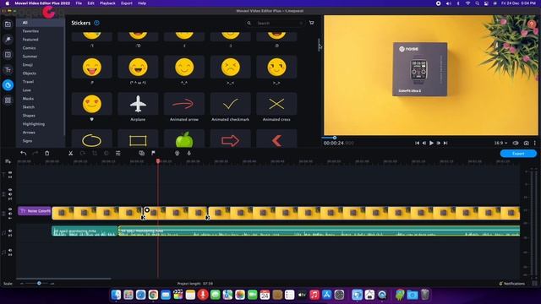Delete selected clip with trash icon
The width and height of the screenshot is (541, 304).
47,153
